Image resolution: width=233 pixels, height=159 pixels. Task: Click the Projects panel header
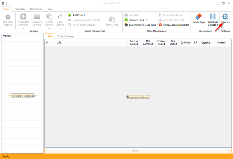[22, 36]
